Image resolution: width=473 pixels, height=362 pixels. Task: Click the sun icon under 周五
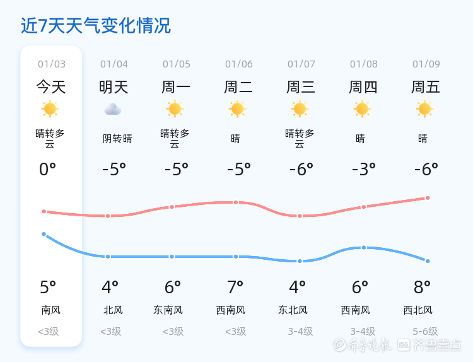click(424, 109)
